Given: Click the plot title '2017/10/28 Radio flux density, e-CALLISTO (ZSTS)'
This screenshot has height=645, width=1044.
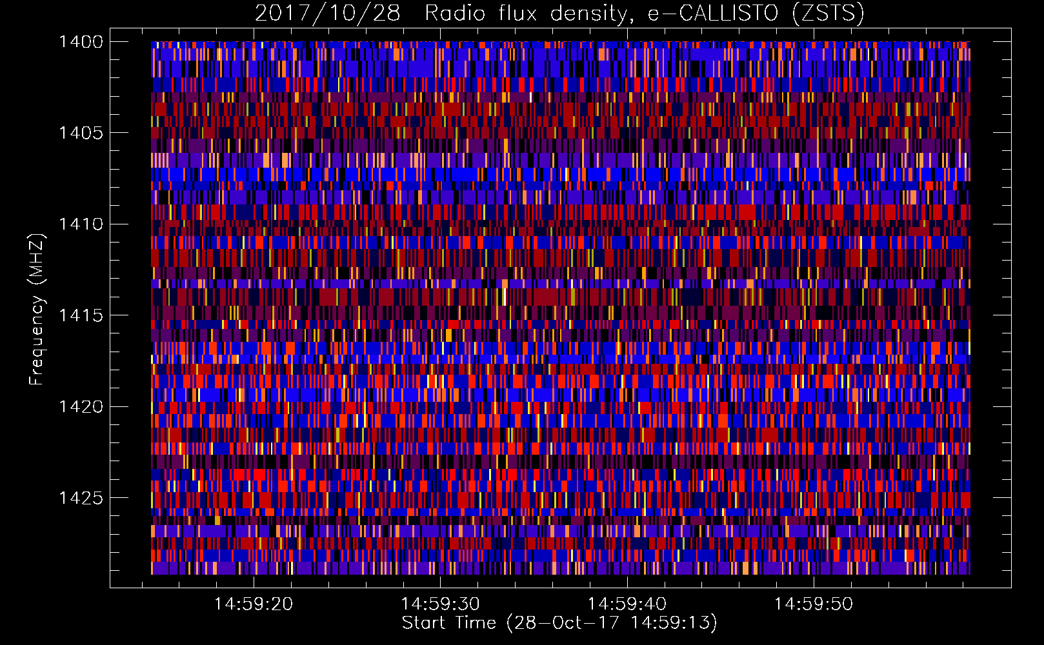Looking at the screenshot, I should click(x=559, y=13).
